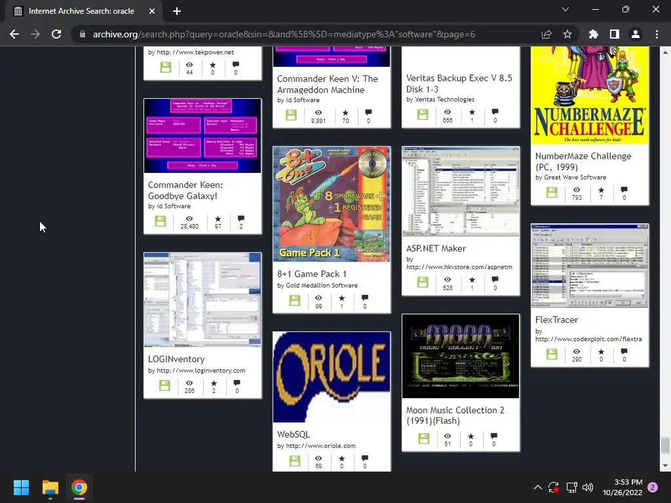Click the software icon under FlexTracer card
Image resolution: width=671 pixels, height=503 pixels.
[552, 354]
